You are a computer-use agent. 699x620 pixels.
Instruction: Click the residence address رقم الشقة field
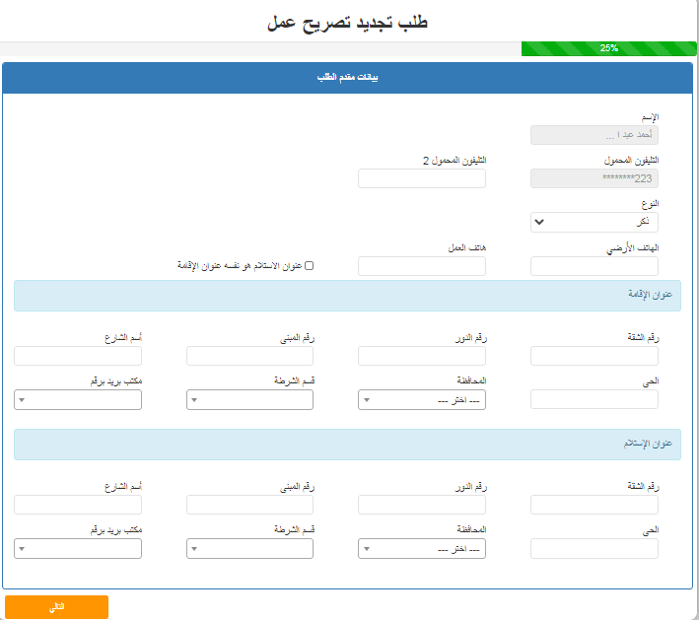pos(594,356)
